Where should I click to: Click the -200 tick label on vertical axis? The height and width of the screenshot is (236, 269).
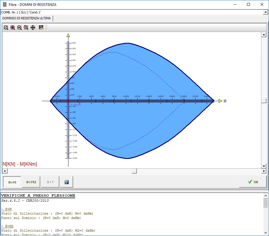point(74,158)
